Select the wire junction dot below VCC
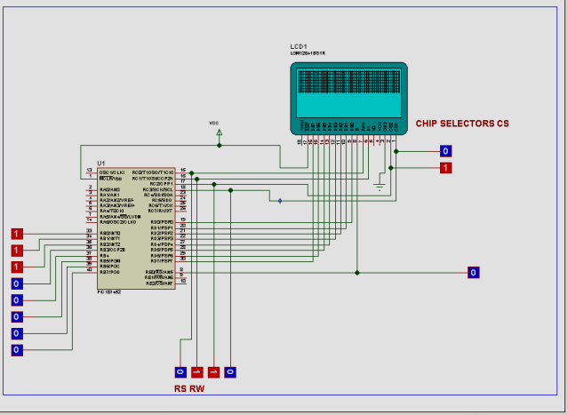 pyautogui.click(x=220, y=146)
